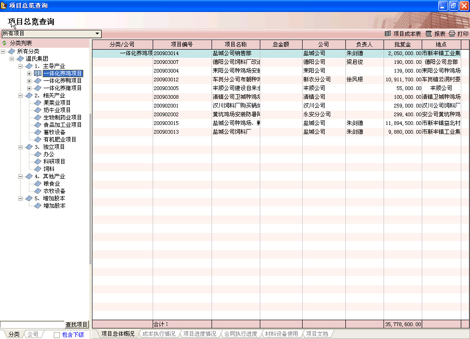This screenshot has height=339, width=470.
Task: Click the icon next to 所有分类
Action: [x=11, y=51]
